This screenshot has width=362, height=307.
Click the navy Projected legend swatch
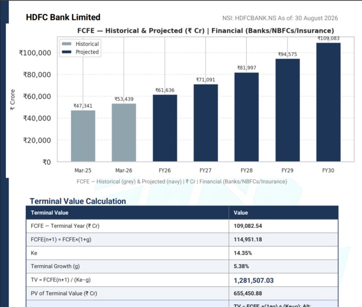[67, 52]
